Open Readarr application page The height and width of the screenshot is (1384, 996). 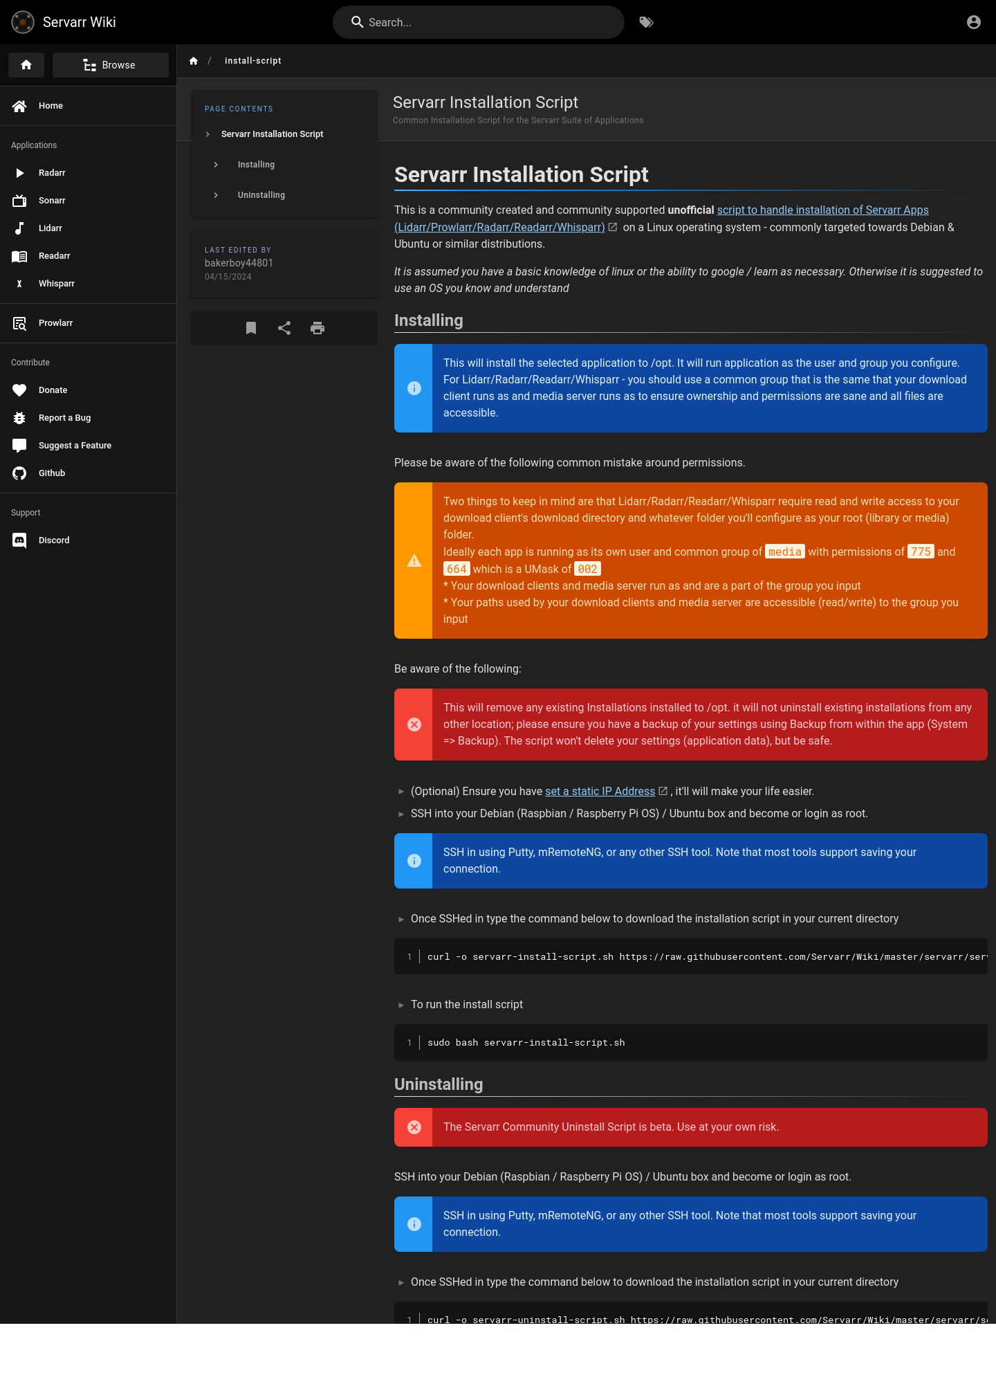click(x=89, y=256)
